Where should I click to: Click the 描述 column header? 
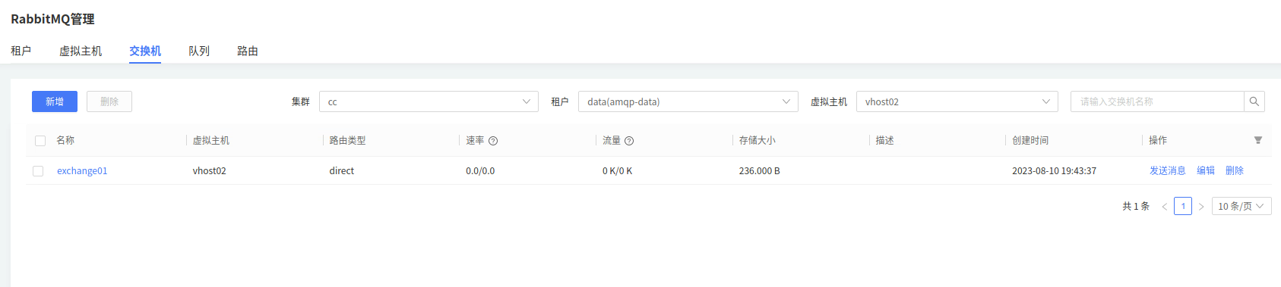tap(884, 141)
